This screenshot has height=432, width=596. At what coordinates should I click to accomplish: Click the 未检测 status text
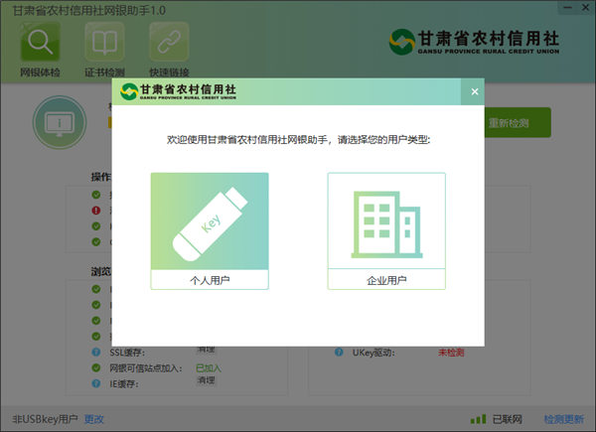pos(451,353)
